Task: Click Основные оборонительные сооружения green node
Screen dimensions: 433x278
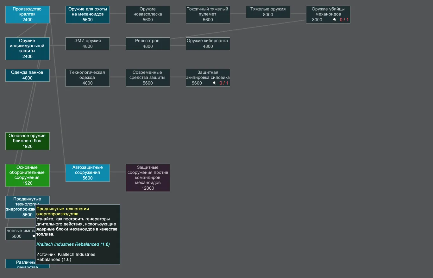Action: click(28, 175)
